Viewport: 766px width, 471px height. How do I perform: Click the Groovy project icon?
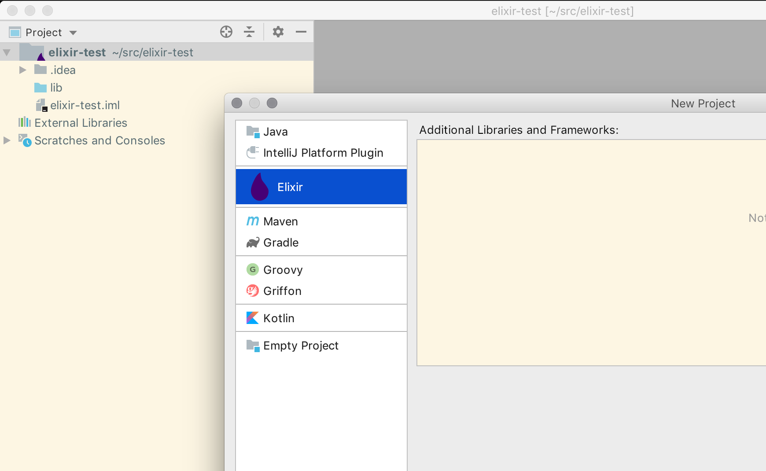(253, 269)
